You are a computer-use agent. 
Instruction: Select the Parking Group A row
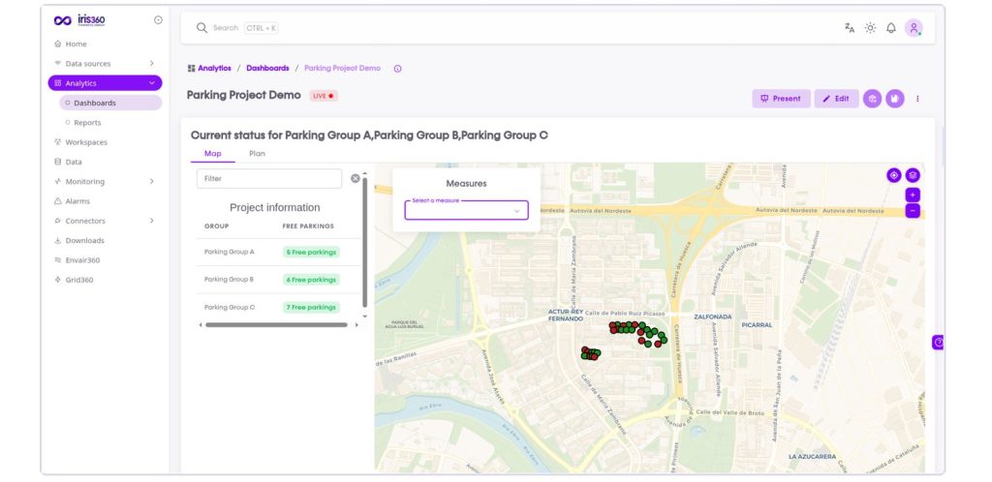click(x=278, y=252)
